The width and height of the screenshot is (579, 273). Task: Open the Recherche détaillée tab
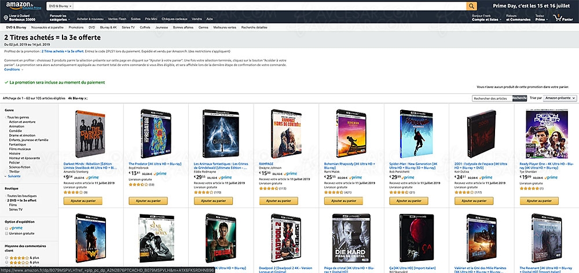click(x=254, y=27)
